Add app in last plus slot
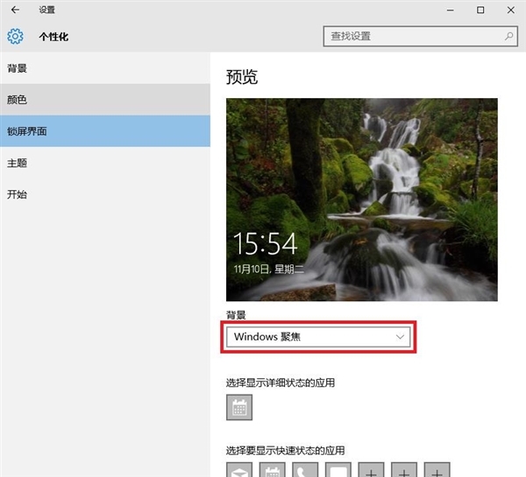Screen dimensions: 526x477 click(x=437, y=470)
